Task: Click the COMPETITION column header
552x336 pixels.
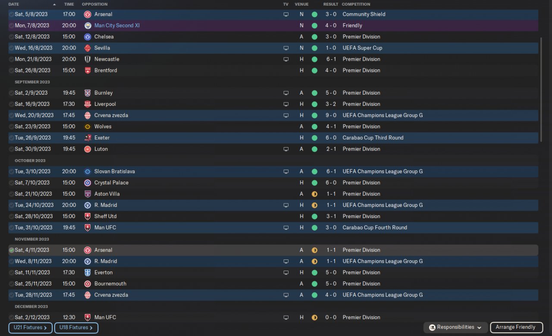Action: click(x=356, y=4)
